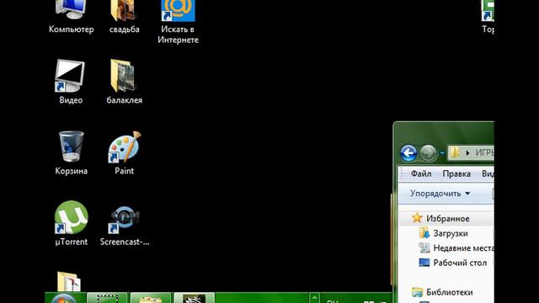The width and height of the screenshot is (539, 303).
Task: Click the Недавние места icon
Action: coord(424,247)
